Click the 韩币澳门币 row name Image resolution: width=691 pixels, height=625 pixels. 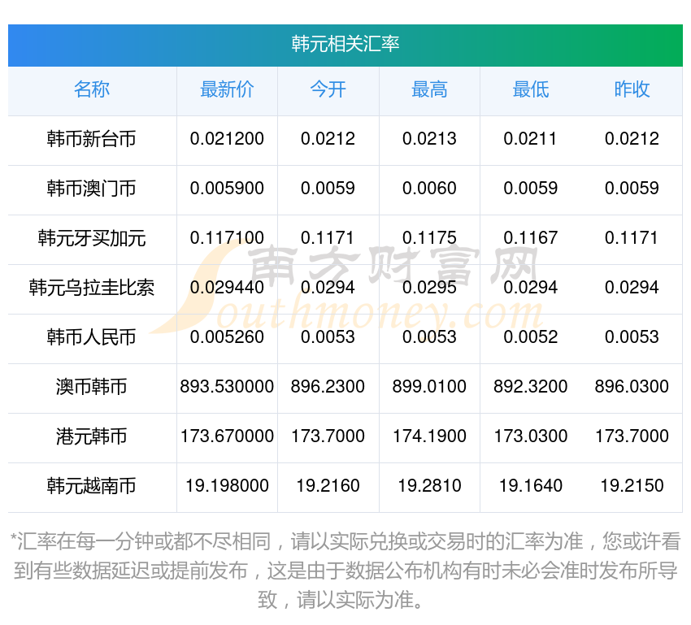[92, 189]
